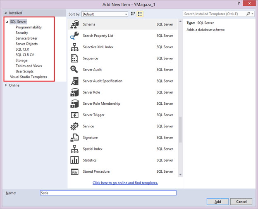Switch to medium icons list view

[140, 14]
